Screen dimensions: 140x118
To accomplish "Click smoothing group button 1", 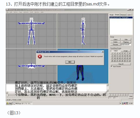I will [112, 53].
